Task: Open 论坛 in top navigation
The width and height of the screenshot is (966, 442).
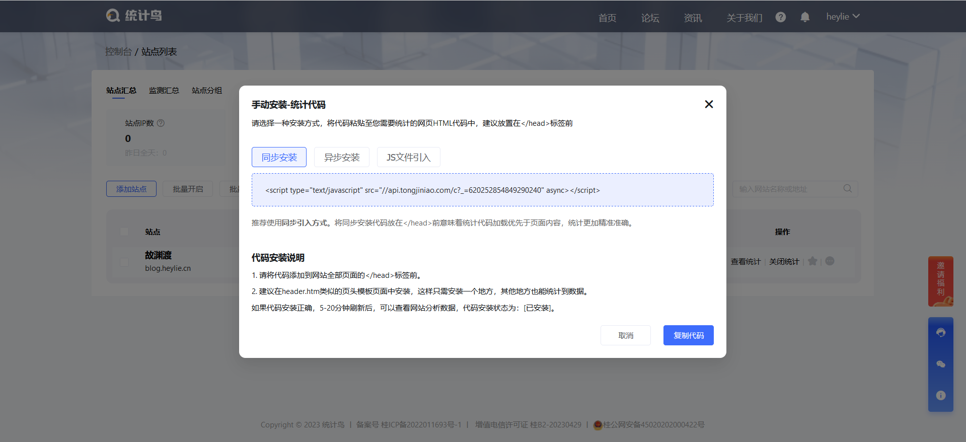Action: 650,18
